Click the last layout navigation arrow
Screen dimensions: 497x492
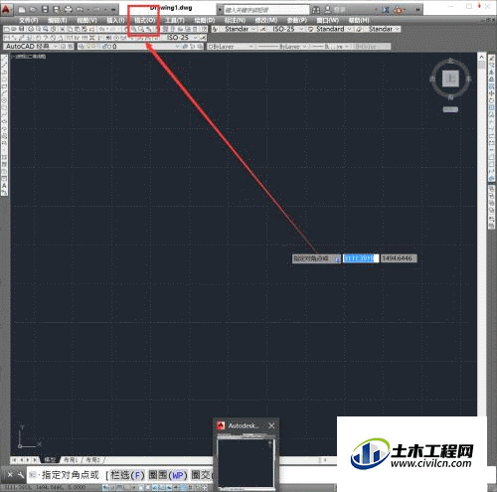pos(35,460)
